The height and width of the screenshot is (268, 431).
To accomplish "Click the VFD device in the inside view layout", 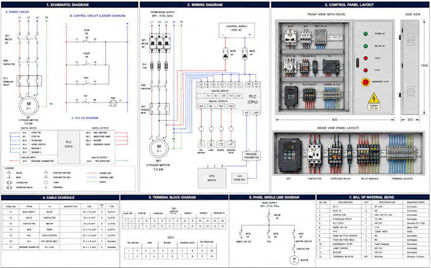I will (x=290, y=155).
